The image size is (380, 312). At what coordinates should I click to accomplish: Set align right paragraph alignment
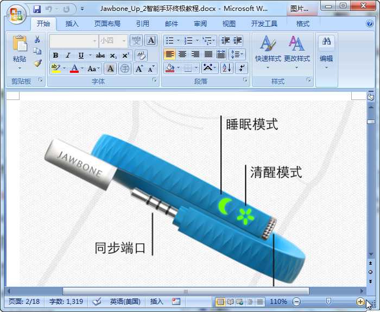(x=195, y=54)
